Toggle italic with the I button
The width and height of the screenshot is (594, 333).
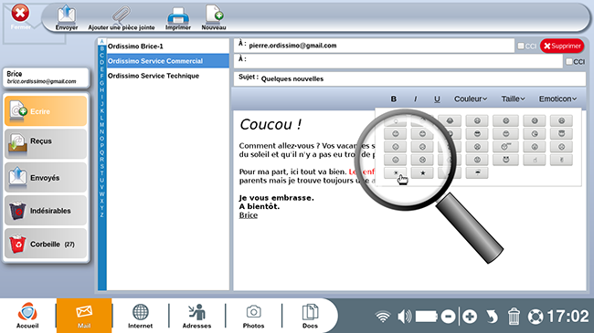[x=415, y=99]
